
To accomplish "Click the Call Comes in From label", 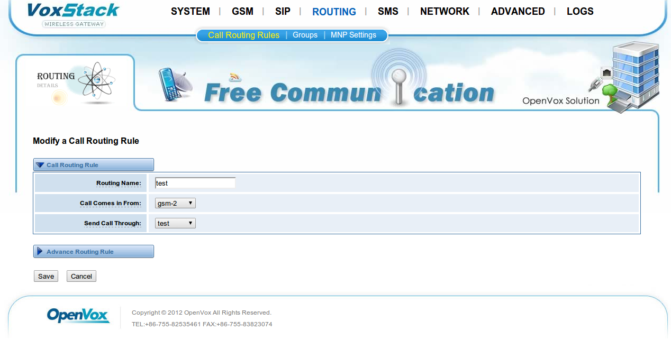I will pos(111,203).
